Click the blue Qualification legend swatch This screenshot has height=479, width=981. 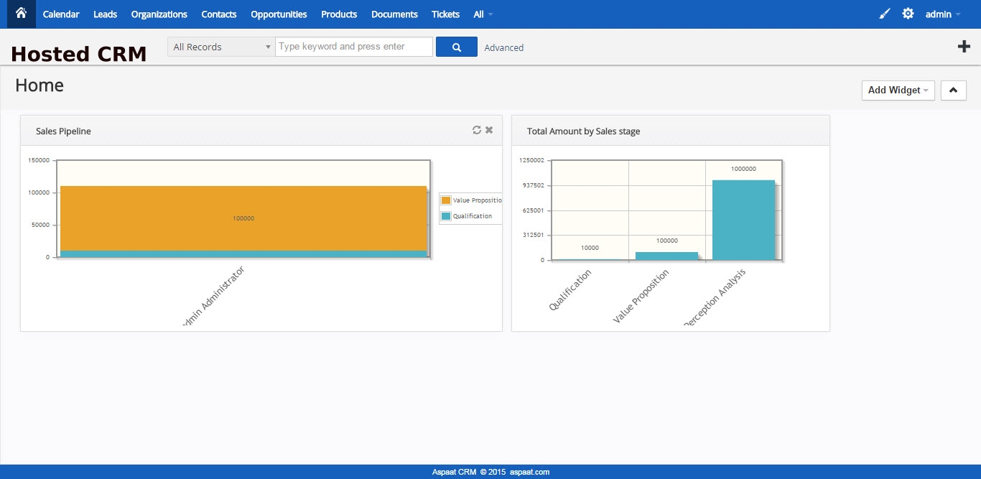click(446, 216)
